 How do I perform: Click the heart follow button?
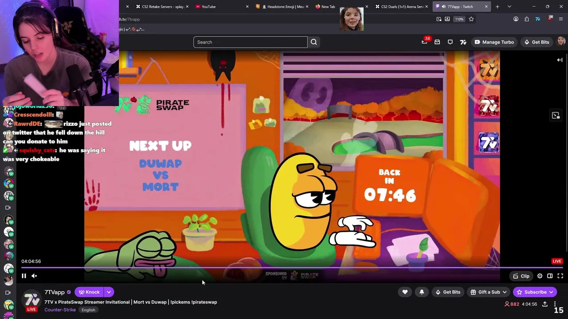pyautogui.click(x=405, y=292)
